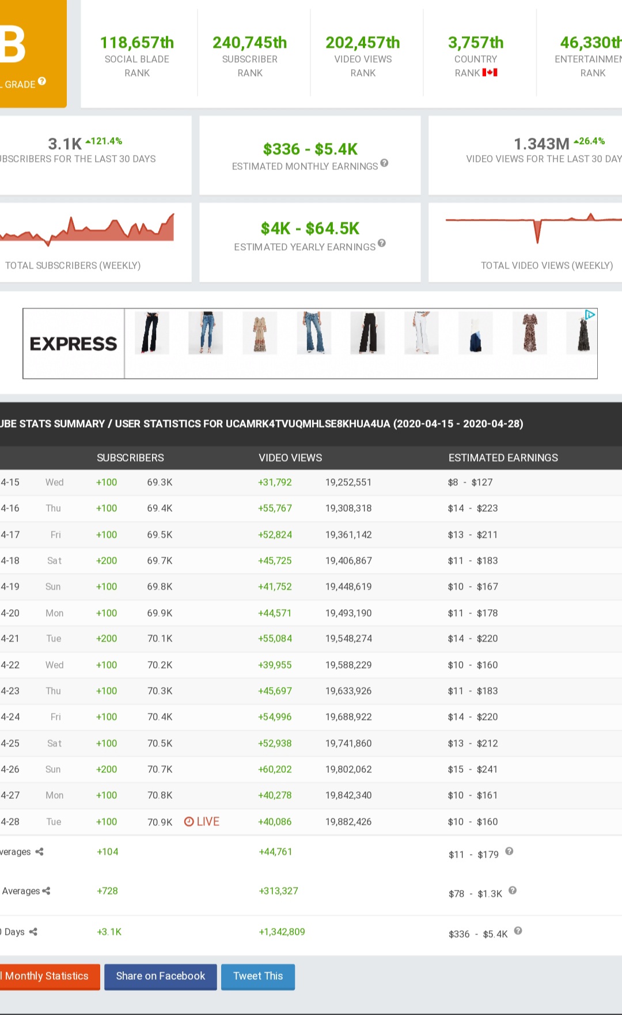622x1015 pixels.
Task: Click the 202,457th Video Views Rank value
Action: [x=363, y=43]
